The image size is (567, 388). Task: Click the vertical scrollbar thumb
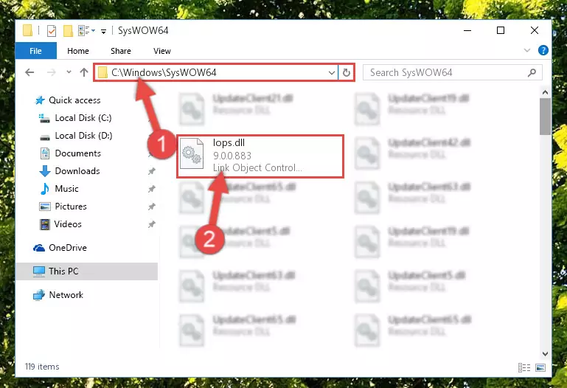(545, 117)
